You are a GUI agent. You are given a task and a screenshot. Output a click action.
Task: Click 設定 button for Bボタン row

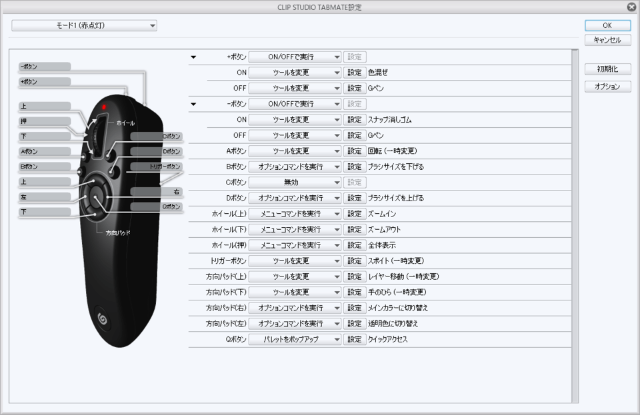coord(354,167)
